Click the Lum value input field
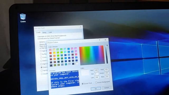This screenshot has width=169, height=95. coord(97,77)
